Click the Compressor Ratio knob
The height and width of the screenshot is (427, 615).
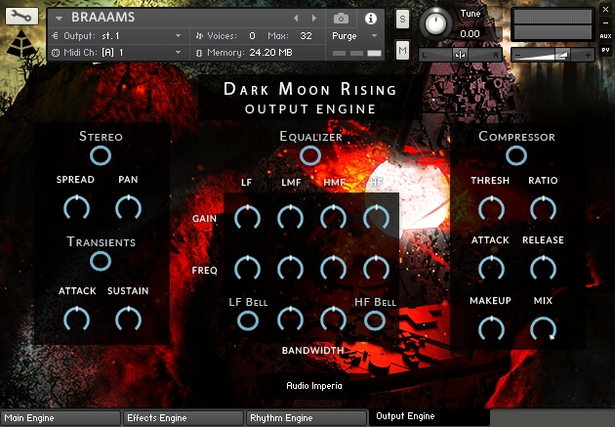pos(543,208)
